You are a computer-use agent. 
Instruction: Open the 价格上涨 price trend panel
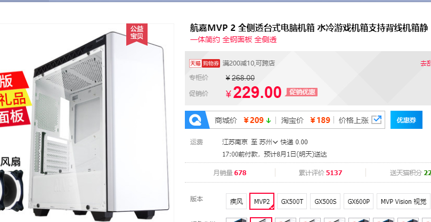click(x=354, y=120)
